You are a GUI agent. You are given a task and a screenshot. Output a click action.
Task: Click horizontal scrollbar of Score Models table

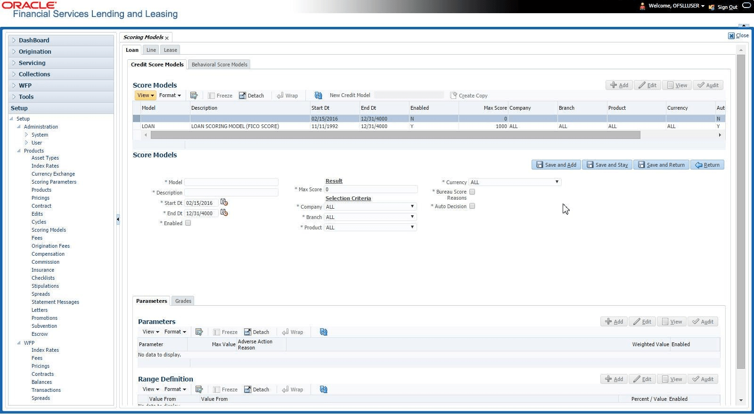[395, 135]
